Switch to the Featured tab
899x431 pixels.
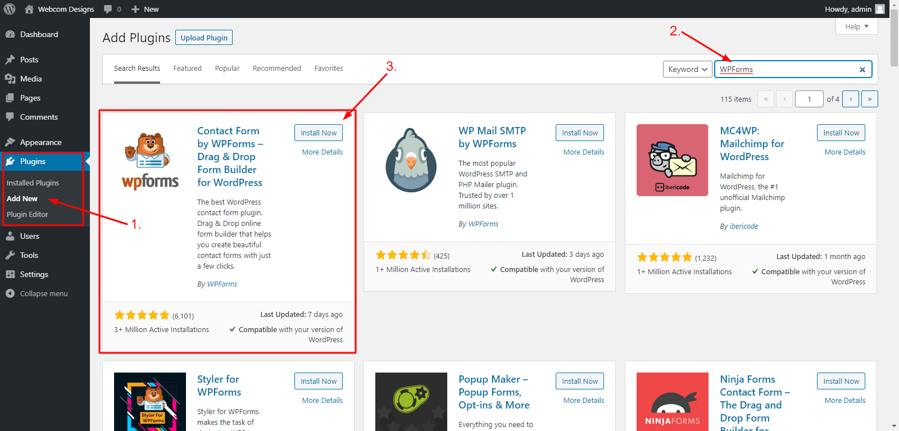(187, 69)
